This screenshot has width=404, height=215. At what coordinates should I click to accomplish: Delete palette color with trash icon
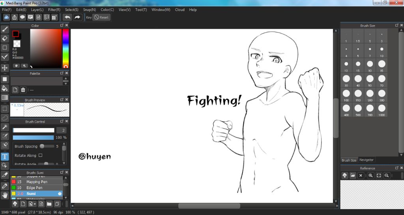tap(23, 90)
